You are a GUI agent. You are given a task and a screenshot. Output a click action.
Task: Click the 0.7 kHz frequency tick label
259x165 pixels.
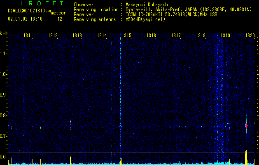point(3,136)
